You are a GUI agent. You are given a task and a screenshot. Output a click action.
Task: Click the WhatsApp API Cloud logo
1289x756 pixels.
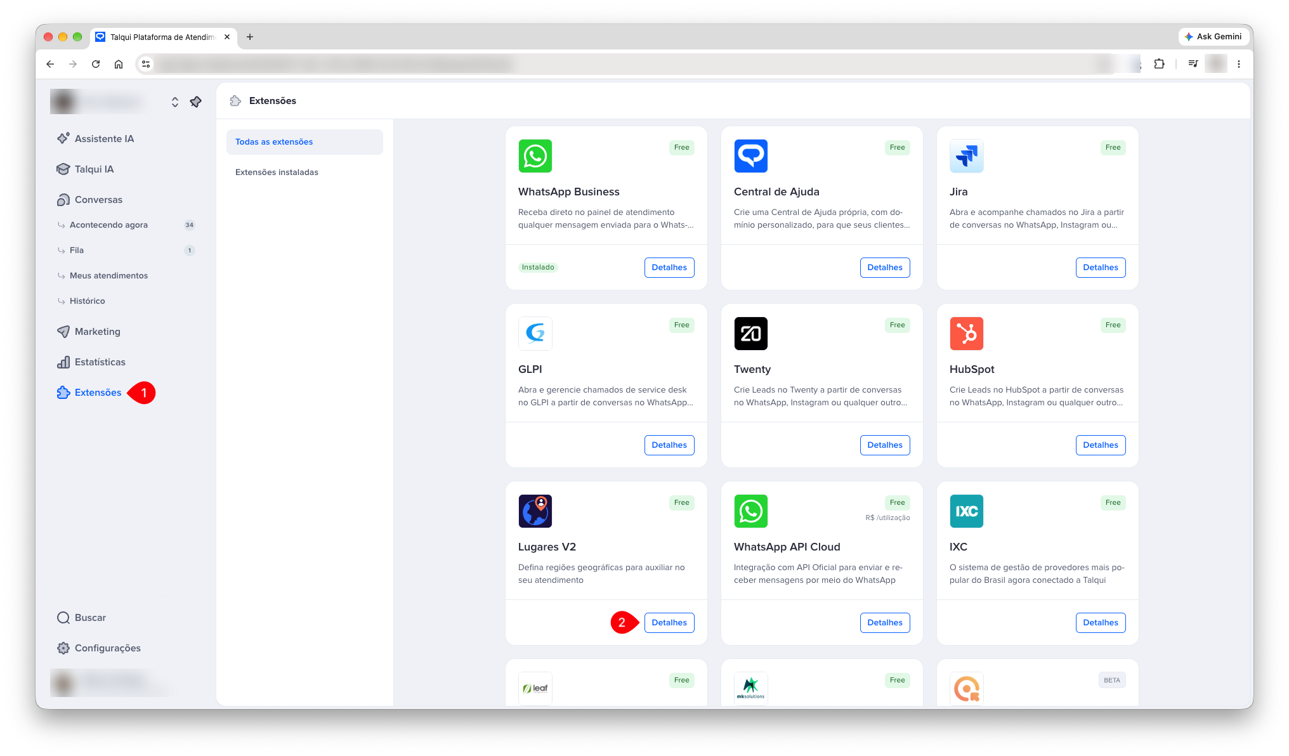tap(751, 511)
